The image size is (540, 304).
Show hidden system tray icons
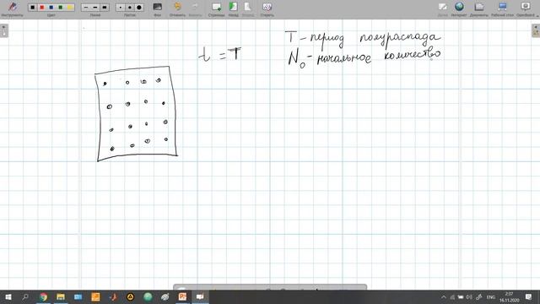click(x=444, y=297)
